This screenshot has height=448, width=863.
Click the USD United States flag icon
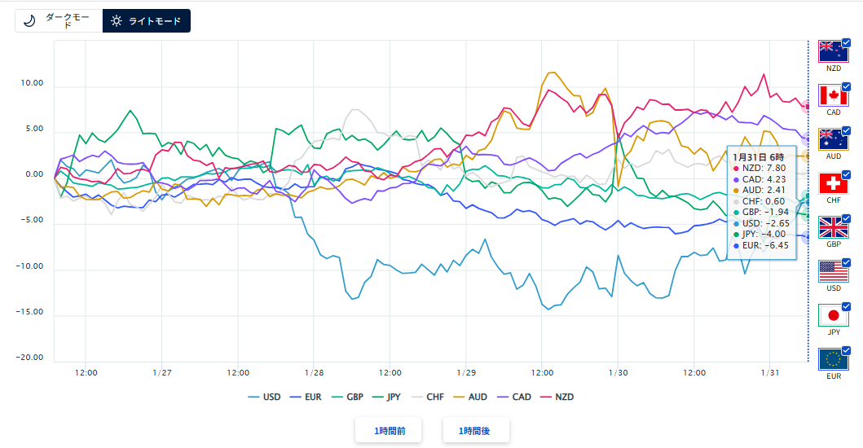pos(833,271)
